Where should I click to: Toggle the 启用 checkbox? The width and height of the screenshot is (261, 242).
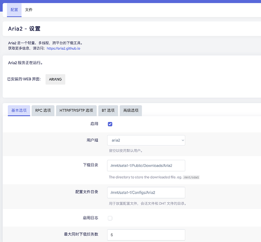[110, 124]
